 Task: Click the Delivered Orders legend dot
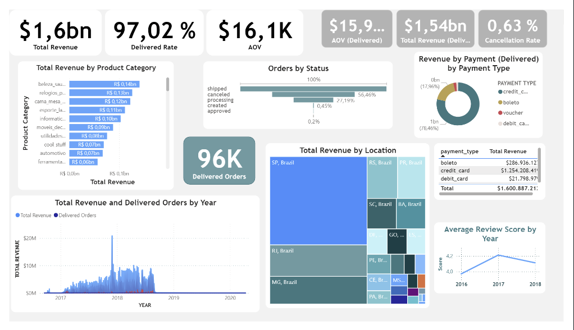pyautogui.click(x=56, y=216)
